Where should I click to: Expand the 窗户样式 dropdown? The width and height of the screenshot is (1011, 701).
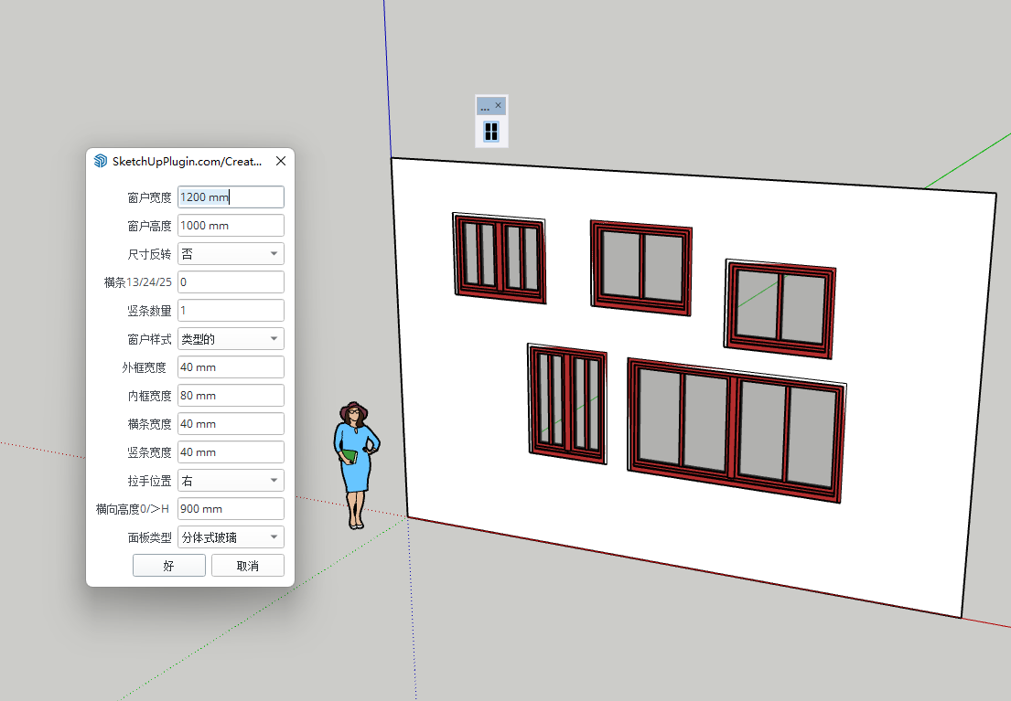point(231,339)
